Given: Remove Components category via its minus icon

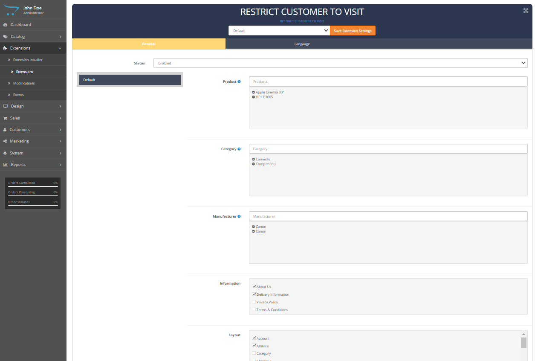Looking at the screenshot, I should tap(254, 164).
